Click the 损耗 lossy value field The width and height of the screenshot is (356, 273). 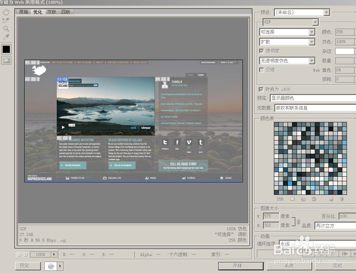(x=345, y=79)
